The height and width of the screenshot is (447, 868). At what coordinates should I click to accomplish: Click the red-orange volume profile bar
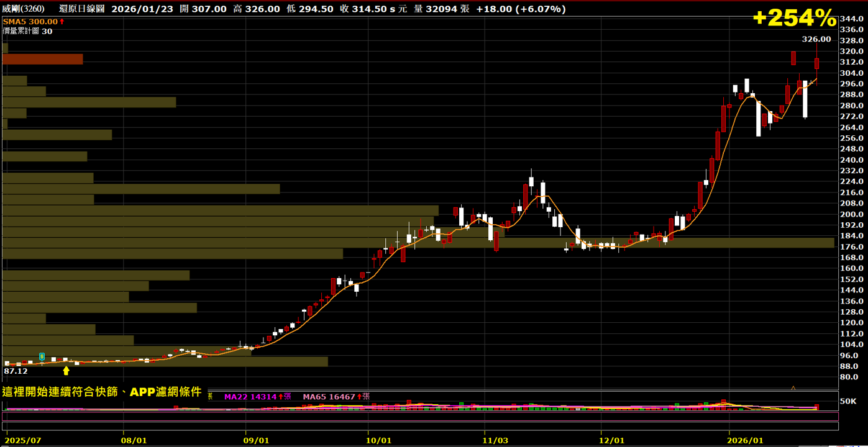tap(42, 59)
